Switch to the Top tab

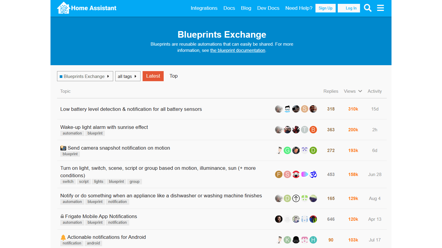[173, 76]
